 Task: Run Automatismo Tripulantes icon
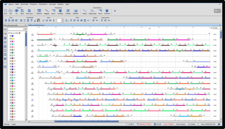click(x=107, y=11)
